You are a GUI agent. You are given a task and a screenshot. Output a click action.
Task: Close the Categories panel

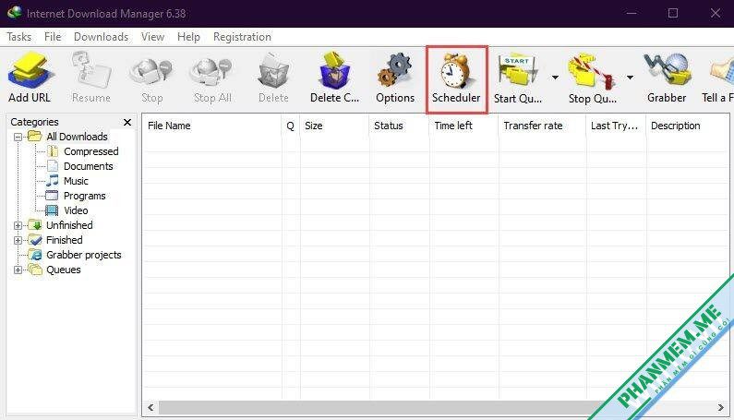point(126,122)
